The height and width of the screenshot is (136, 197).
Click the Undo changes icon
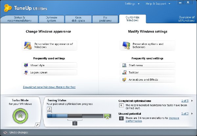pyautogui.click(x=5, y=132)
